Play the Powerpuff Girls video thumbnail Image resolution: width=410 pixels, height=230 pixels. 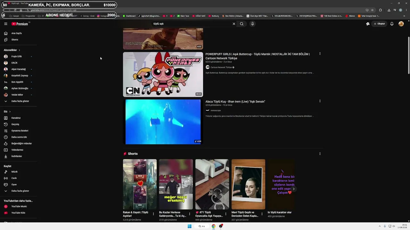pyautogui.click(x=163, y=74)
